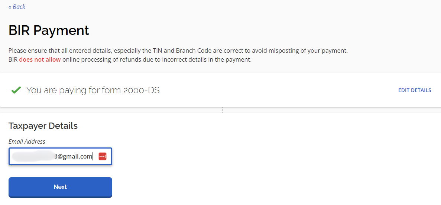Click EDIT DETAILS to change form
The width and height of the screenshot is (441, 205).
point(415,90)
